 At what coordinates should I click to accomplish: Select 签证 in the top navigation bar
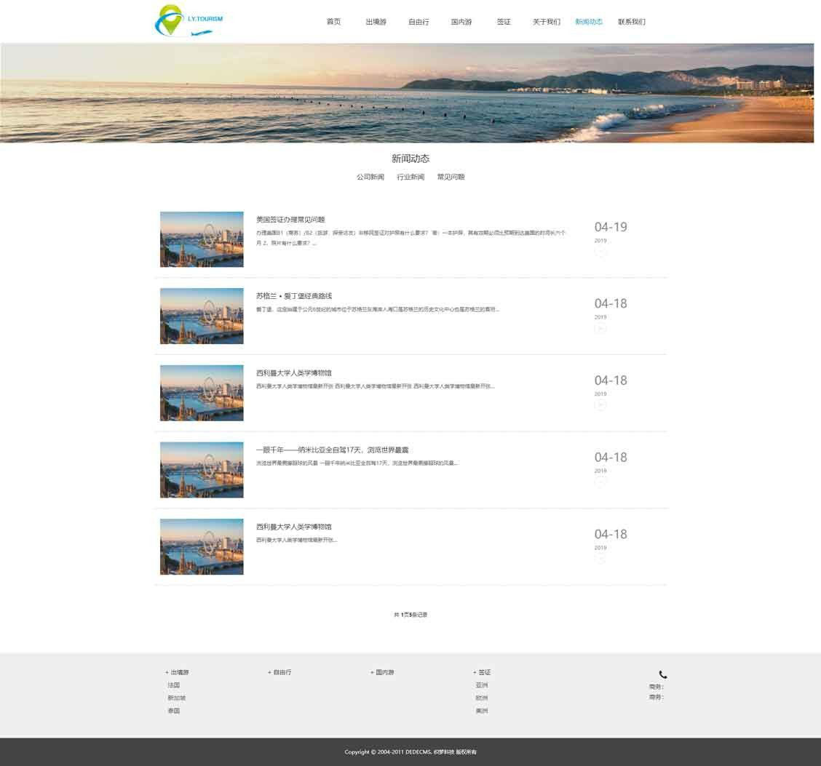504,22
